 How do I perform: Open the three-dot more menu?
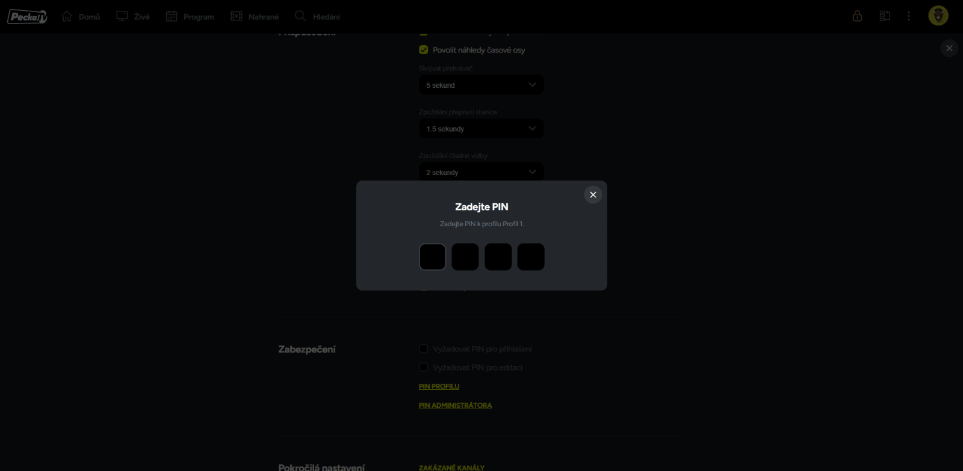coord(909,16)
